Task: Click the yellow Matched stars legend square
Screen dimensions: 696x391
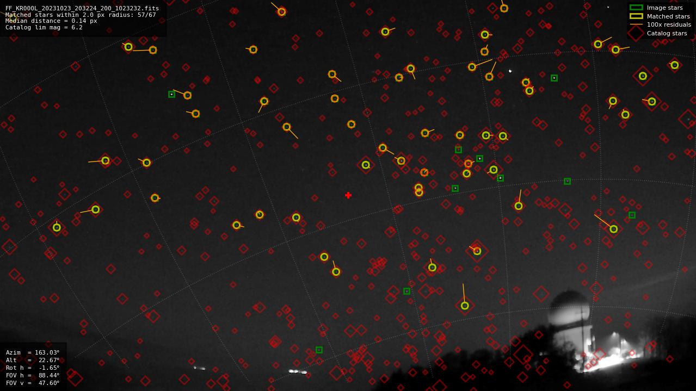Action: [636, 16]
